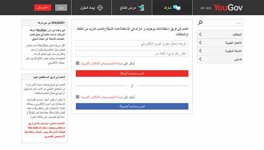This screenshot has width=264, height=150.
Task: Open the الأعمال الخيرية sidebar item
Action: (x=220, y=42)
